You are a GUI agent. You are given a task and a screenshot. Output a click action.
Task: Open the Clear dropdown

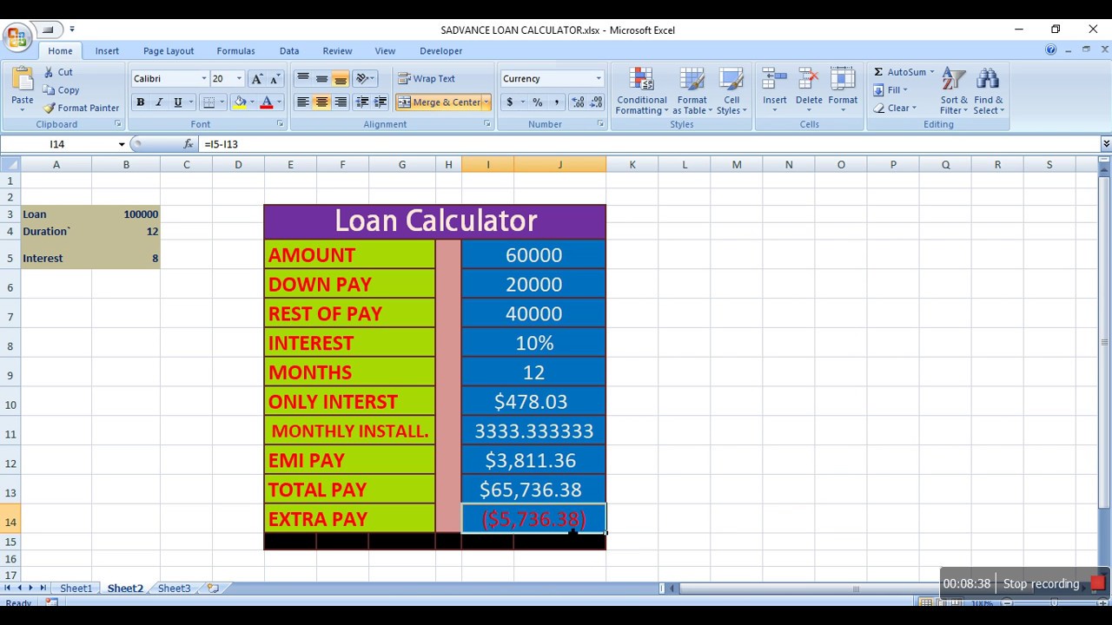point(894,109)
